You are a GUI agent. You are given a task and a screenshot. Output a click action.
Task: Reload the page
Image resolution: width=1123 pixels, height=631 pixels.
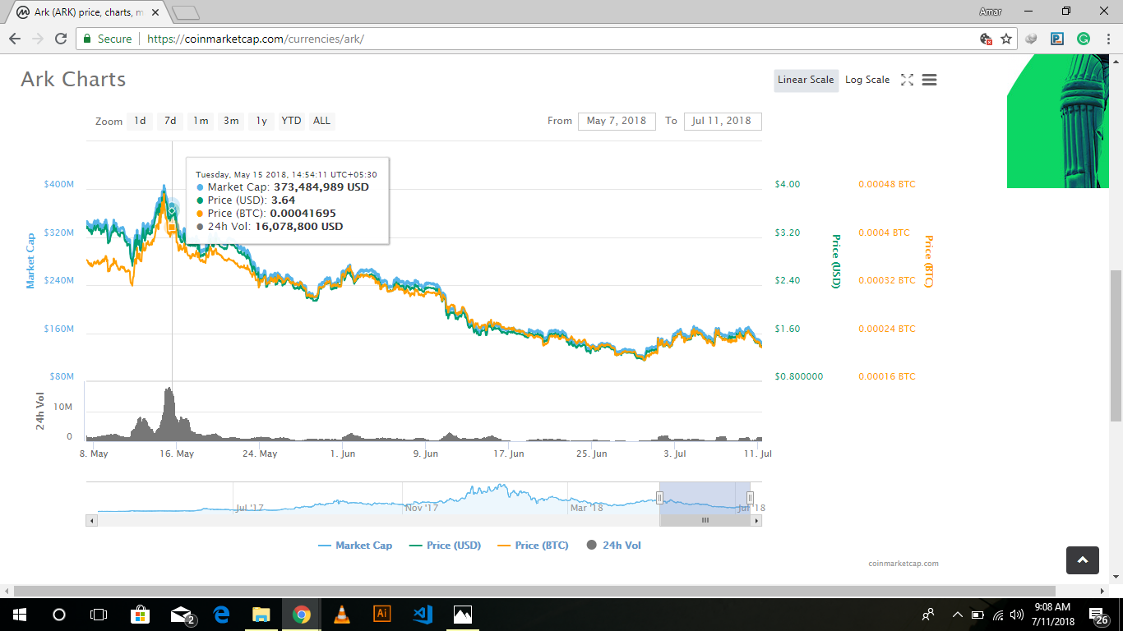[x=61, y=39]
